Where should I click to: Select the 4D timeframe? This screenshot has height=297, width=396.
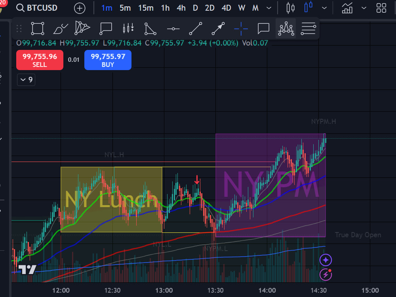(226, 8)
